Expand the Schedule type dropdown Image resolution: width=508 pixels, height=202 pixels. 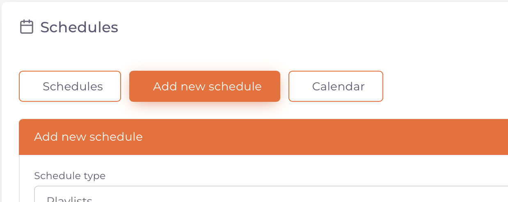(x=271, y=195)
